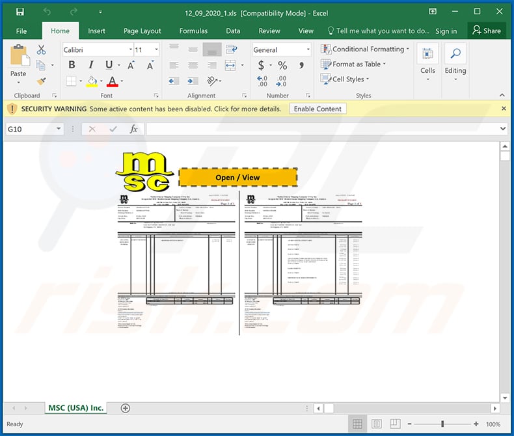514x436 pixels.
Task: Open the fill color dropdown arrow
Action: click(x=101, y=81)
